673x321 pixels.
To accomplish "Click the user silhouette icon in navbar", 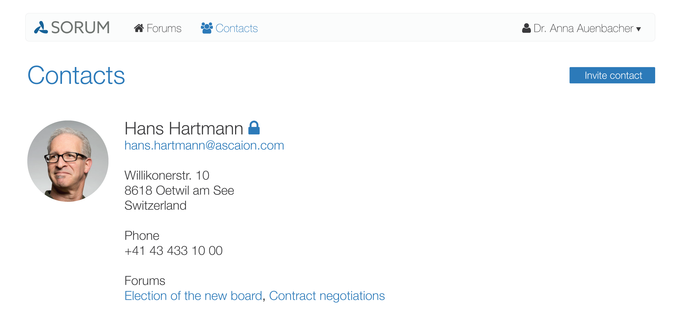I will coord(527,28).
